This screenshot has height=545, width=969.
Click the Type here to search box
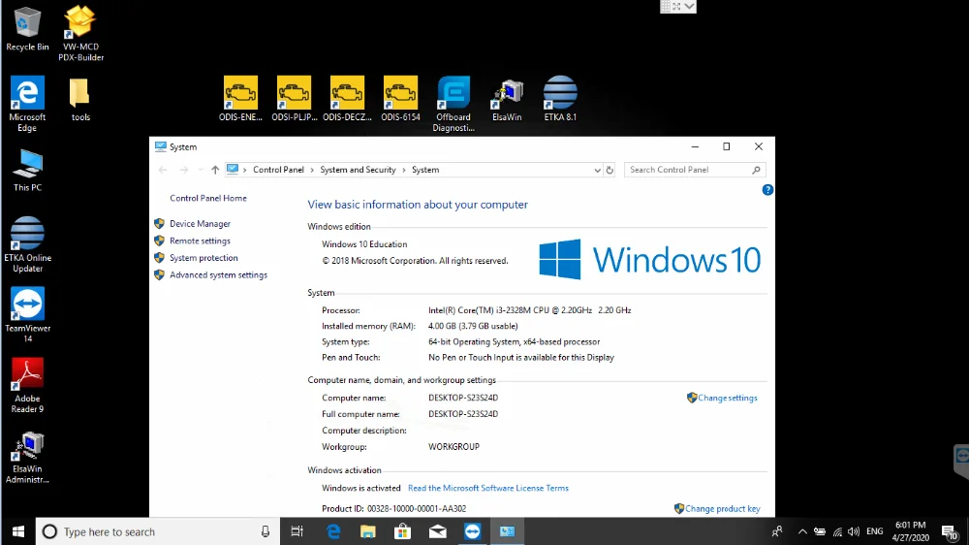click(x=158, y=531)
